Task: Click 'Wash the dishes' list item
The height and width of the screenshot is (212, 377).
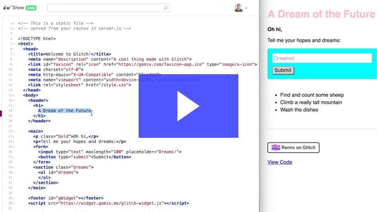Action: [299, 110]
